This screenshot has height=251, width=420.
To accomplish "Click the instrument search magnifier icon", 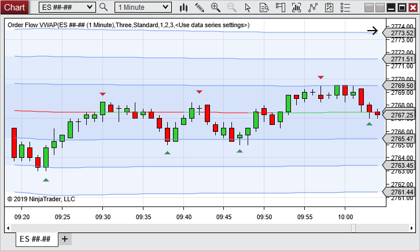I will [104, 8].
